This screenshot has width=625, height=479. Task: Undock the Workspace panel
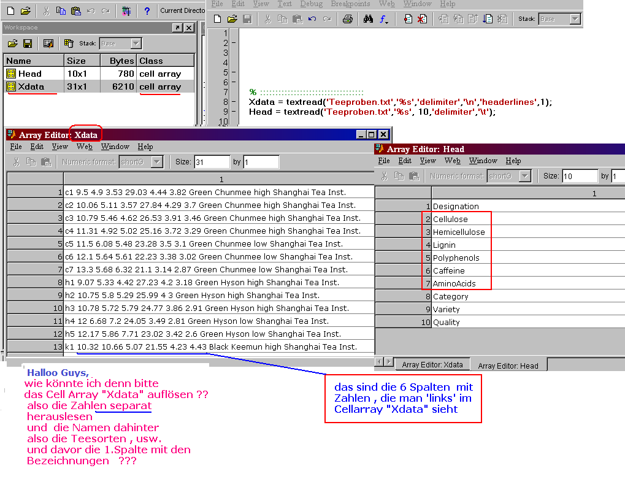coord(177,28)
